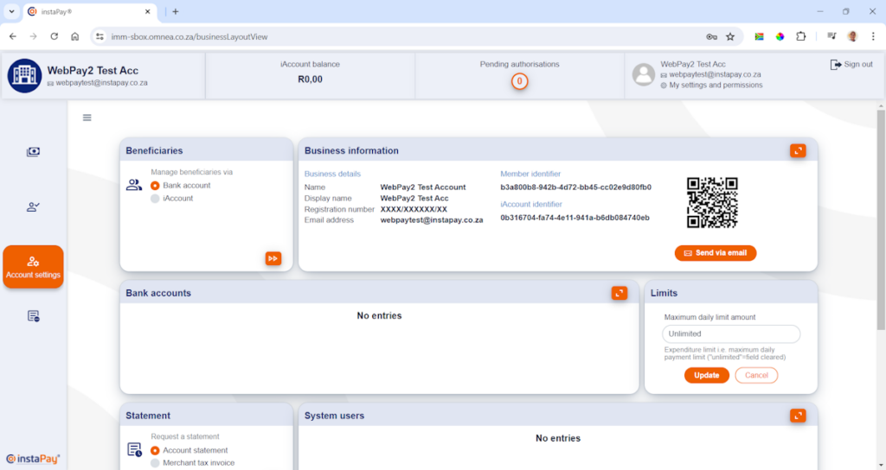The width and height of the screenshot is (886, 470).
Task: Click the business QR code image
Action: coord(712,202)
